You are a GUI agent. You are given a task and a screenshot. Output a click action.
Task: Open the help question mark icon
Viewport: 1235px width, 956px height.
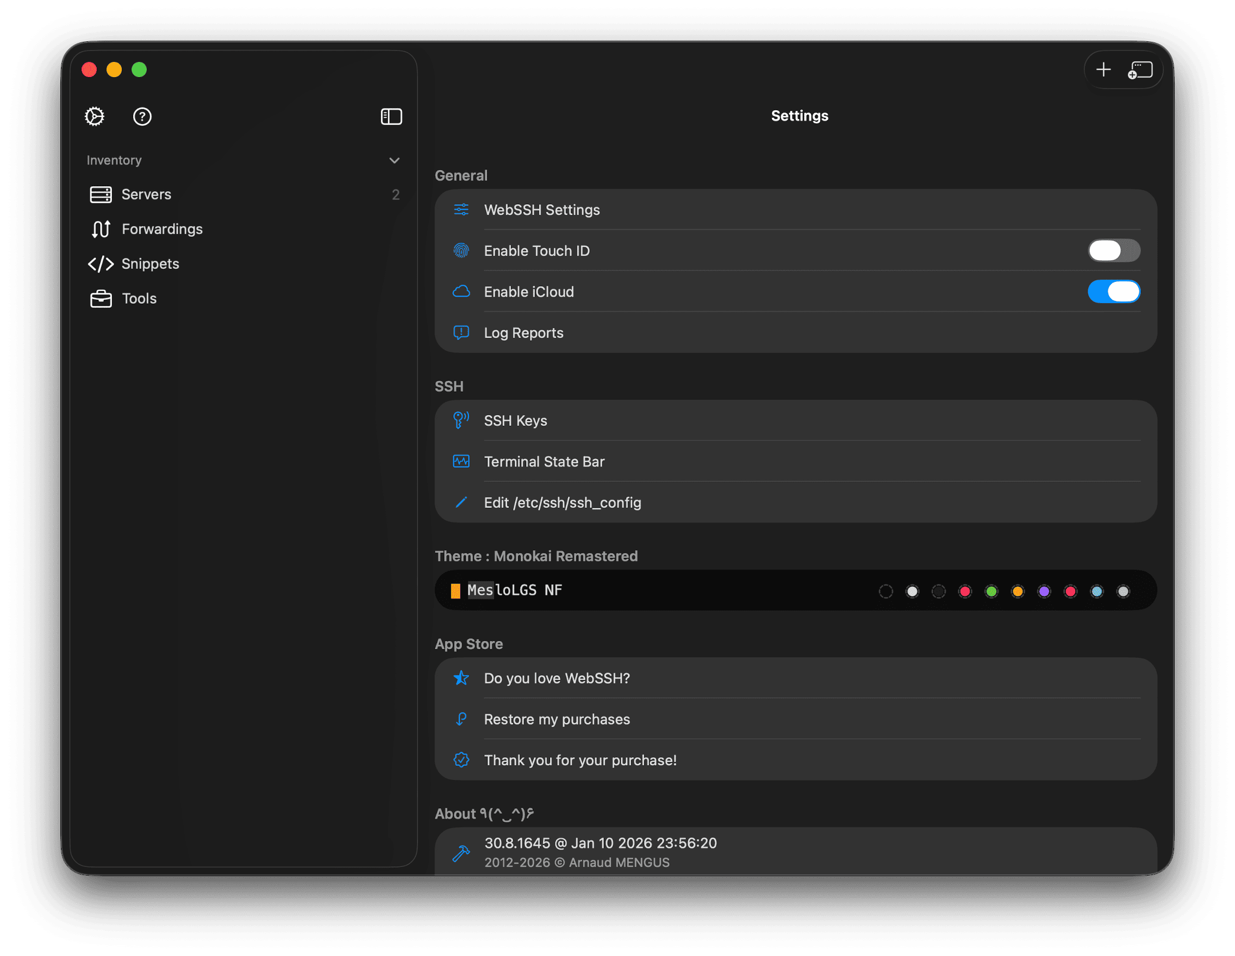pyautogui.click(x=142, y=116)
